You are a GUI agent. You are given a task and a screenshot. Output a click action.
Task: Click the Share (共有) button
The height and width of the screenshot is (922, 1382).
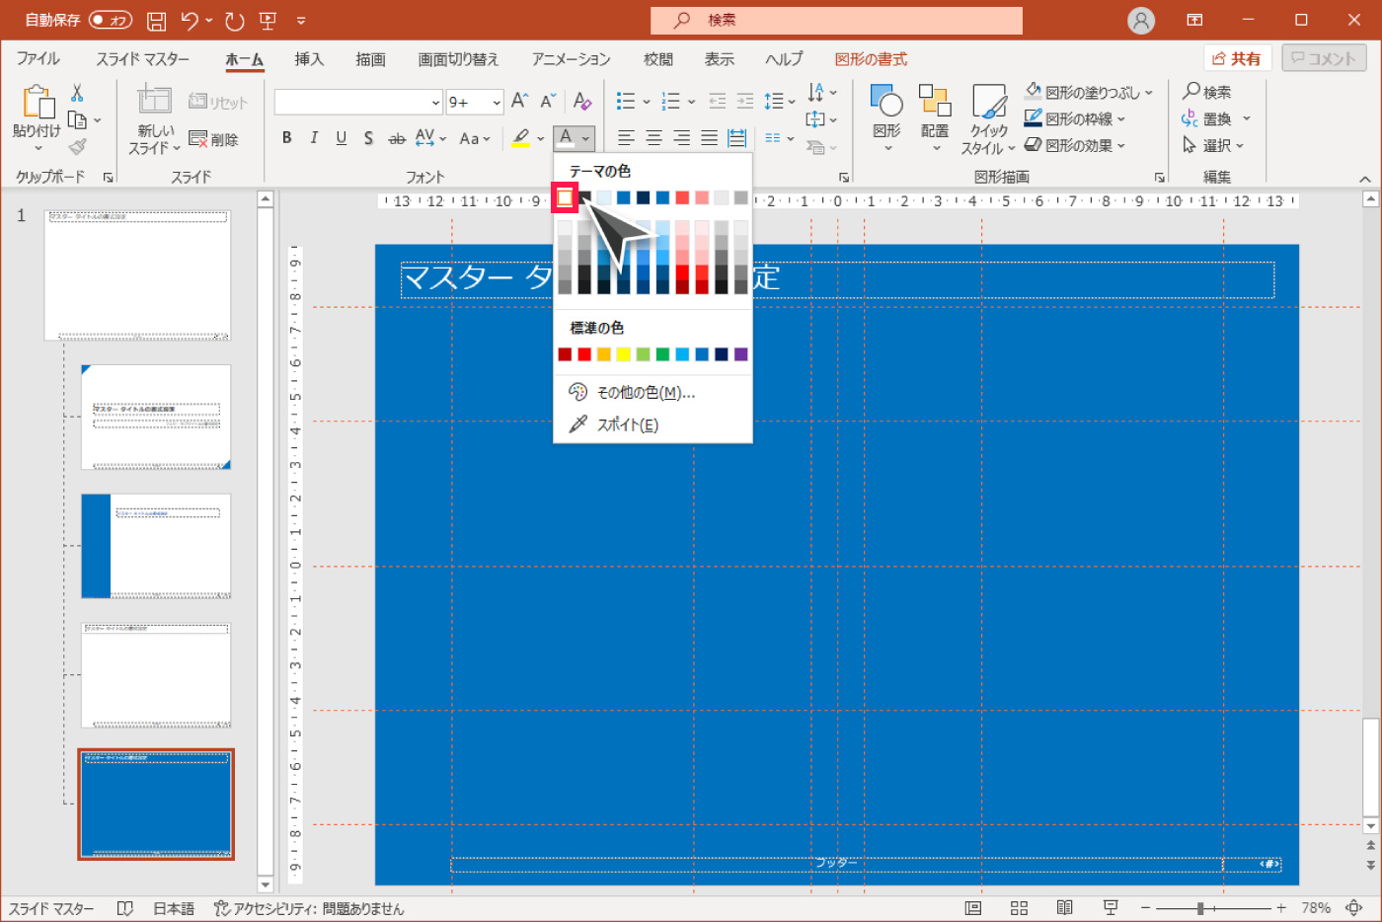tap(1237, 58)
